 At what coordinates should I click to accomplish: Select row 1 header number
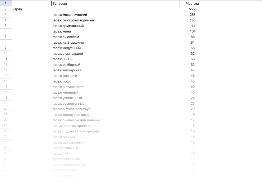tap(6, 3)
